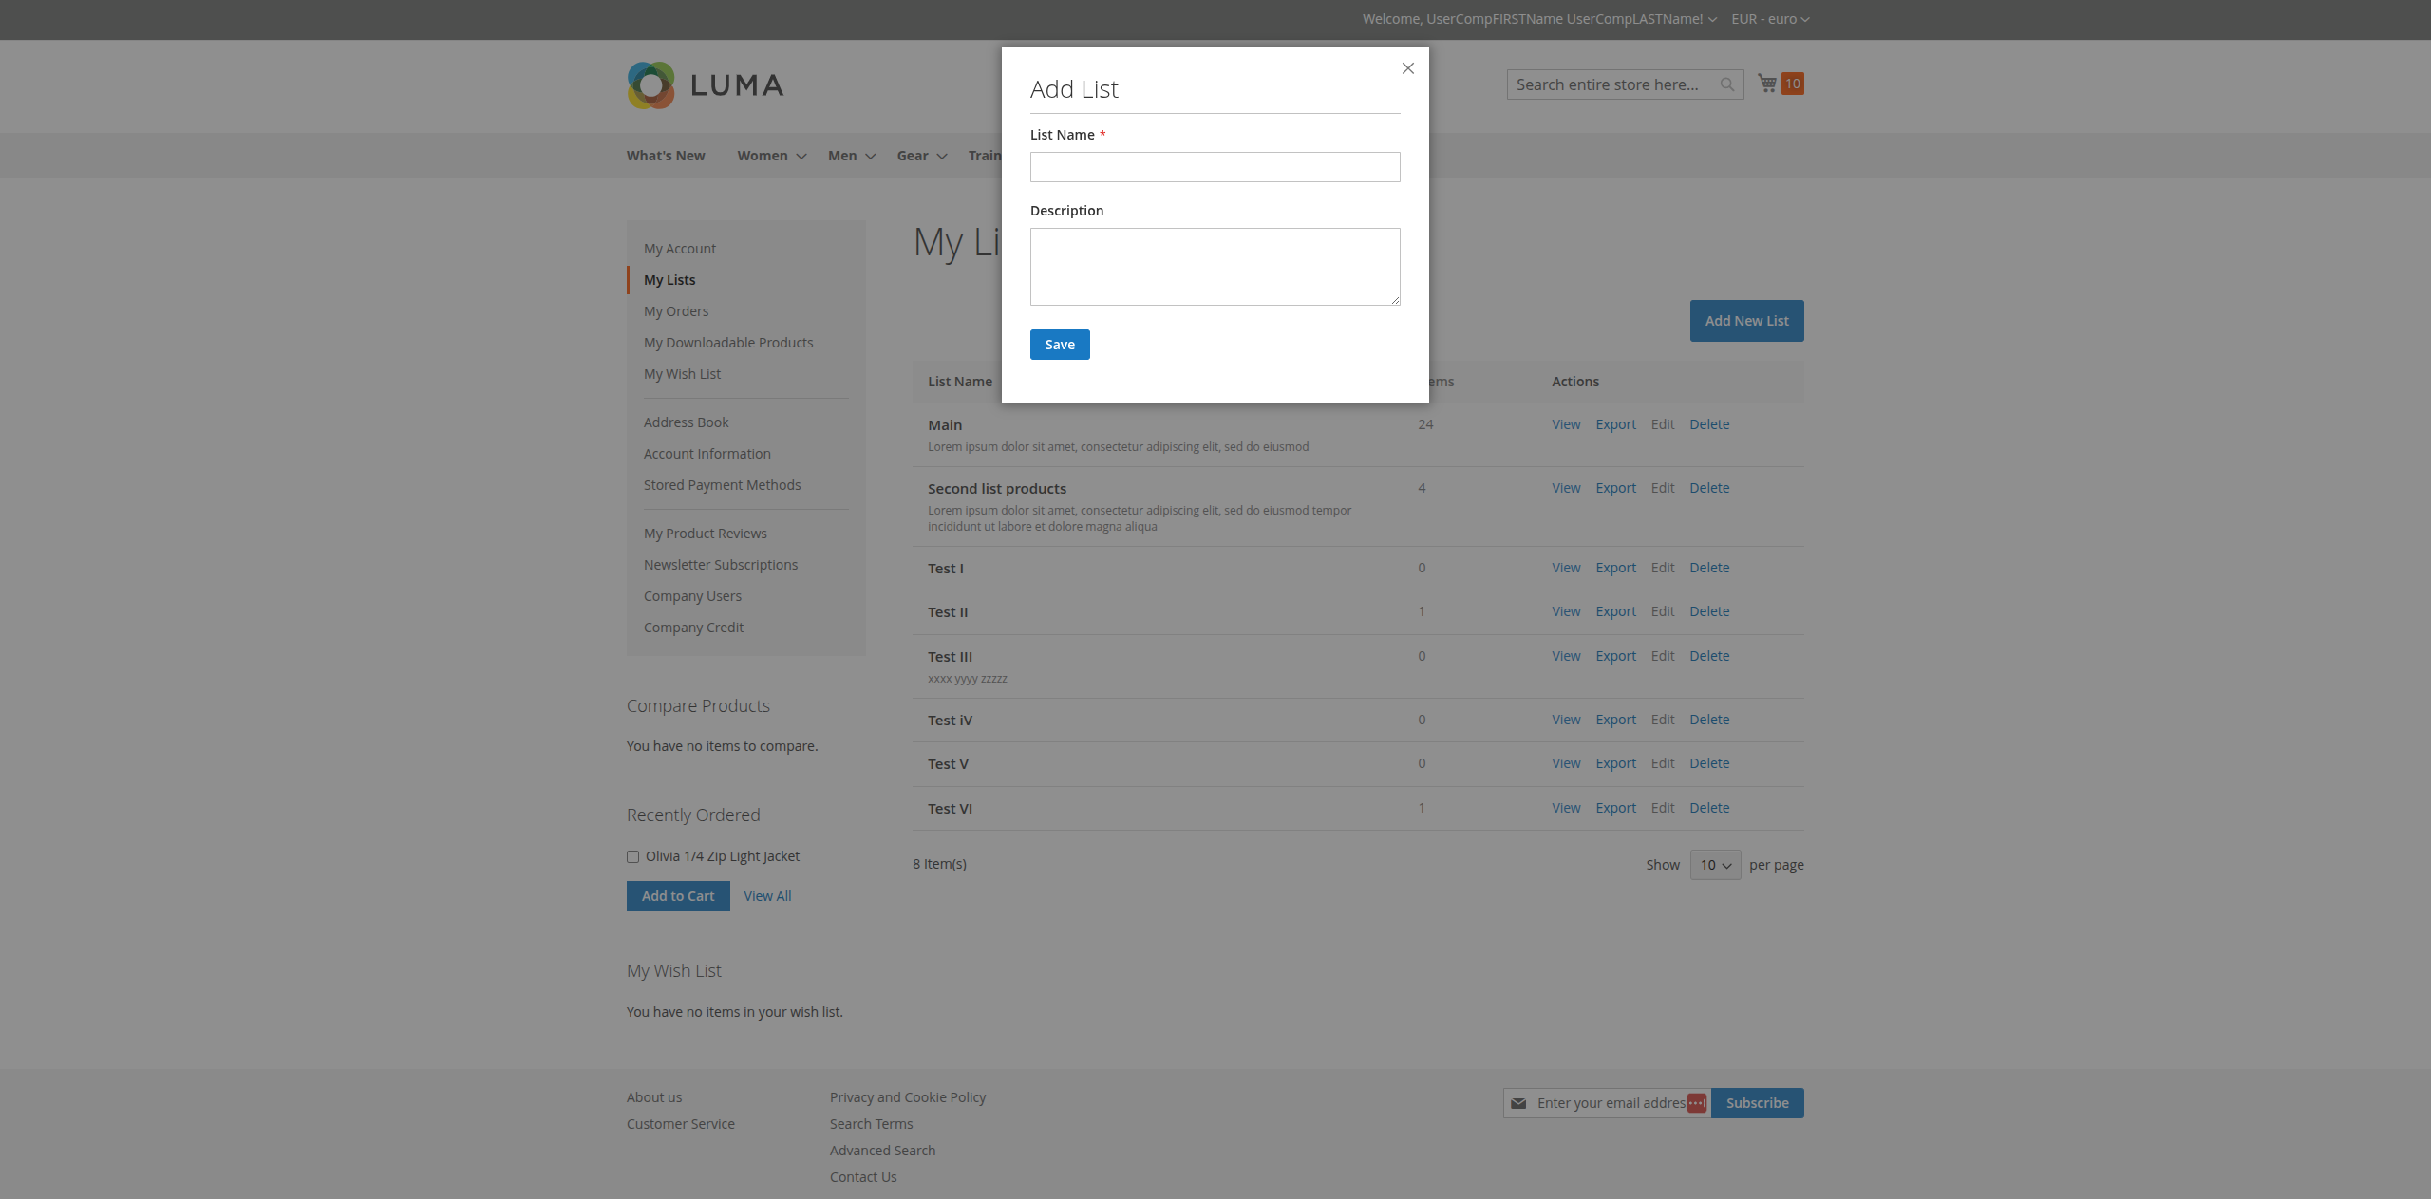Open the items-per-page Show dropdown

click(x=1714, y=865)
